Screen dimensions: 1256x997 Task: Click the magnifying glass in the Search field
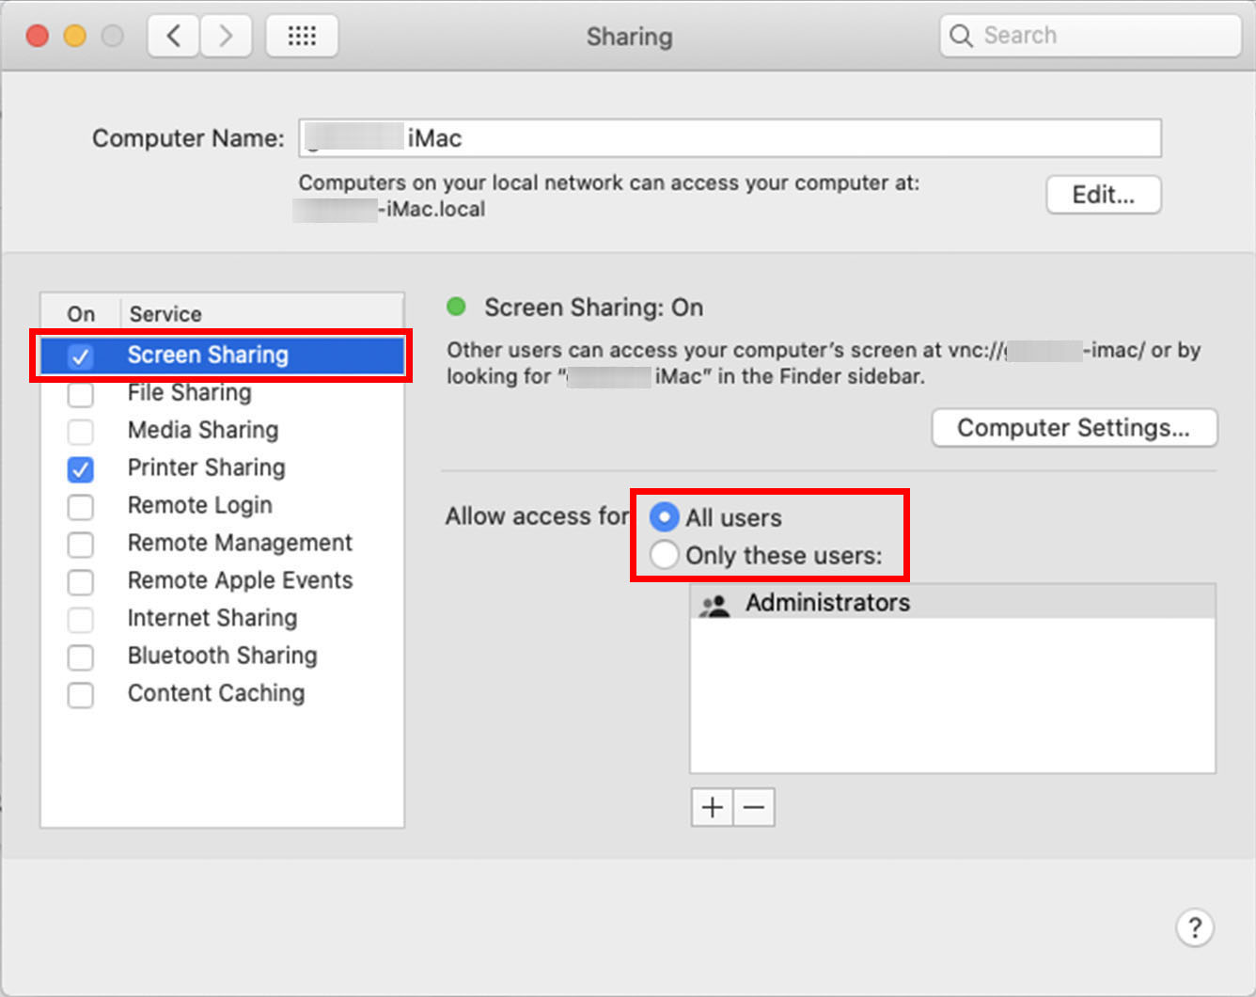(961, 35)
